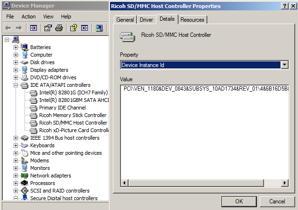Open the Property dropdown list
This screenshot has width=298, height=210.
click(284, 65)
